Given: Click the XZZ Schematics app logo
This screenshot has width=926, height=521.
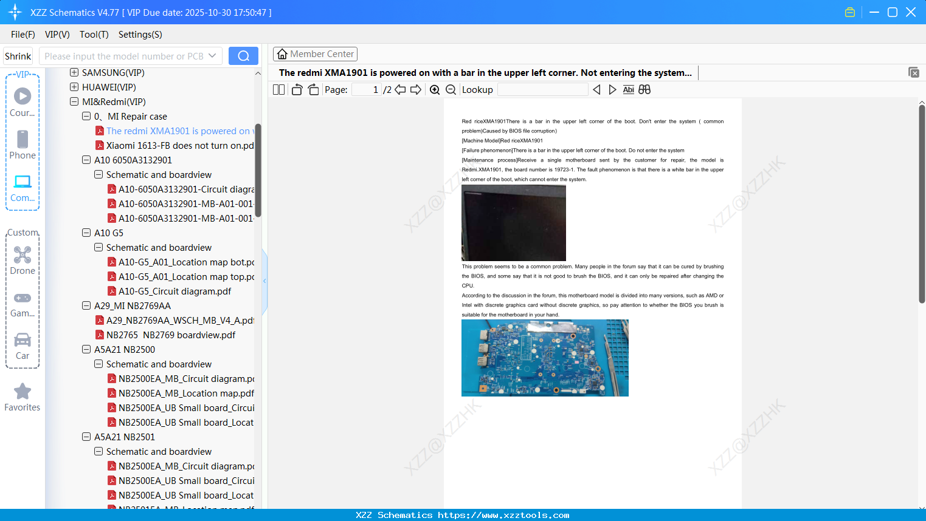Looking at the screenshot, I should click(15, 12).
